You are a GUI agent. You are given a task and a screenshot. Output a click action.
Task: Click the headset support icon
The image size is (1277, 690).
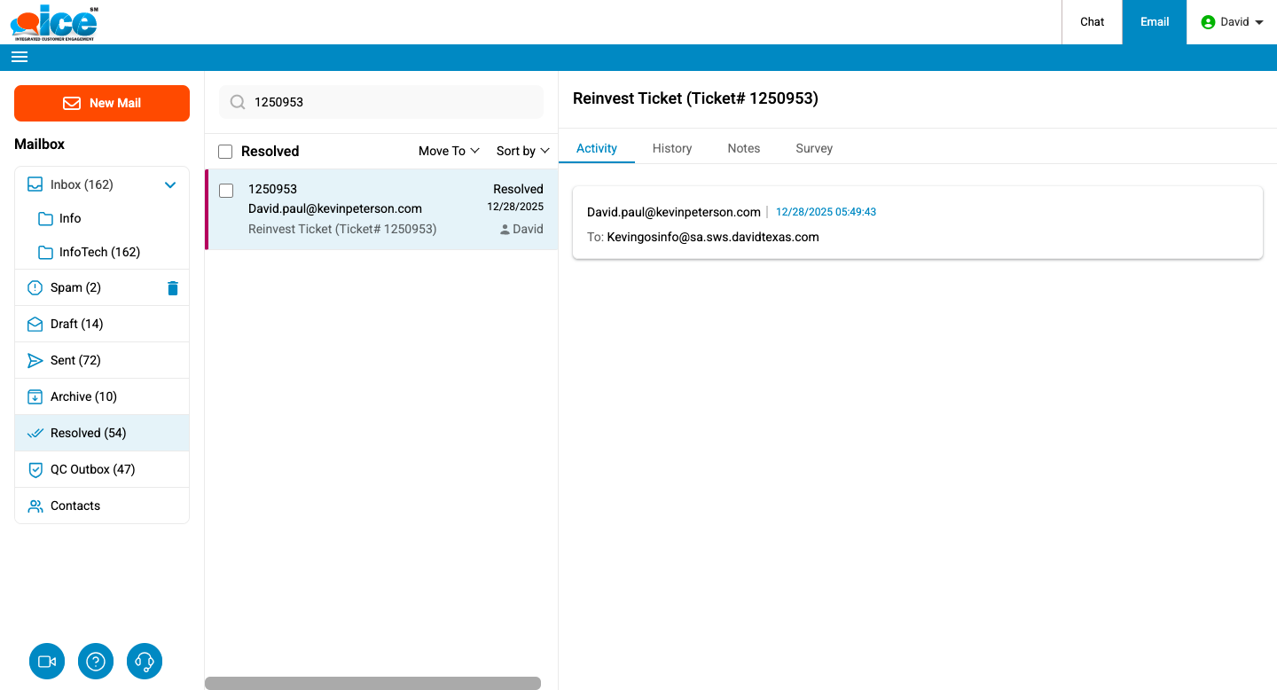[x=145, y=662]
